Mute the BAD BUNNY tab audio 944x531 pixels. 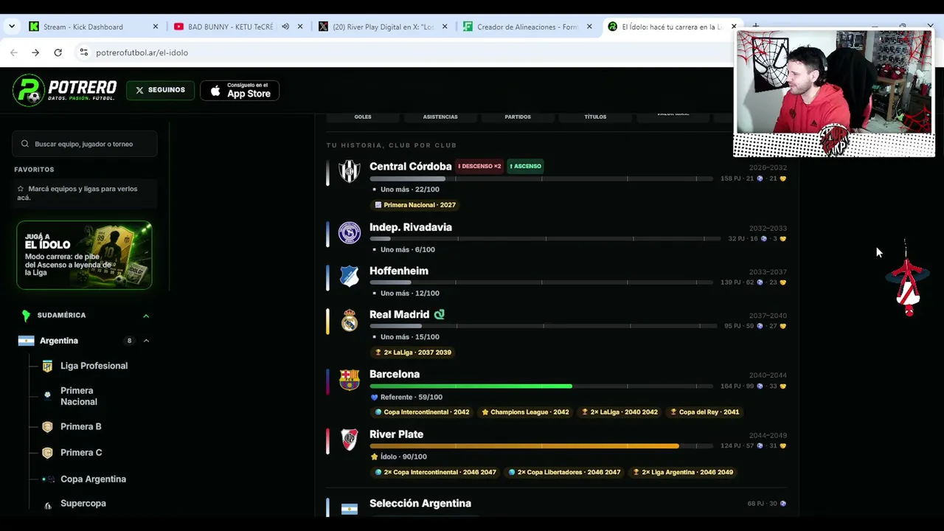(285, 27)
